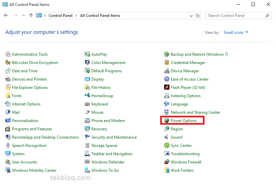
Task: Click the All Control Panel Items breadcrumb
Action: tap(100, 16)
